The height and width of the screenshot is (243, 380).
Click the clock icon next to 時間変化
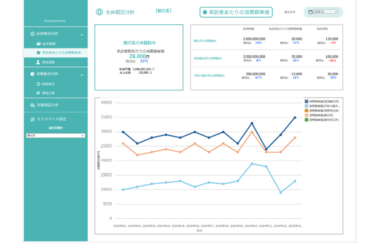[x=38, y=84]
